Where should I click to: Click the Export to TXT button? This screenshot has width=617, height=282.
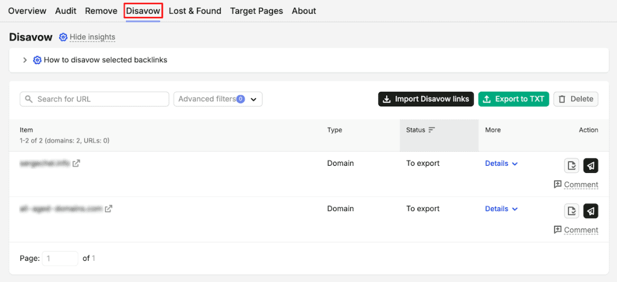click(x=513, y=99)
